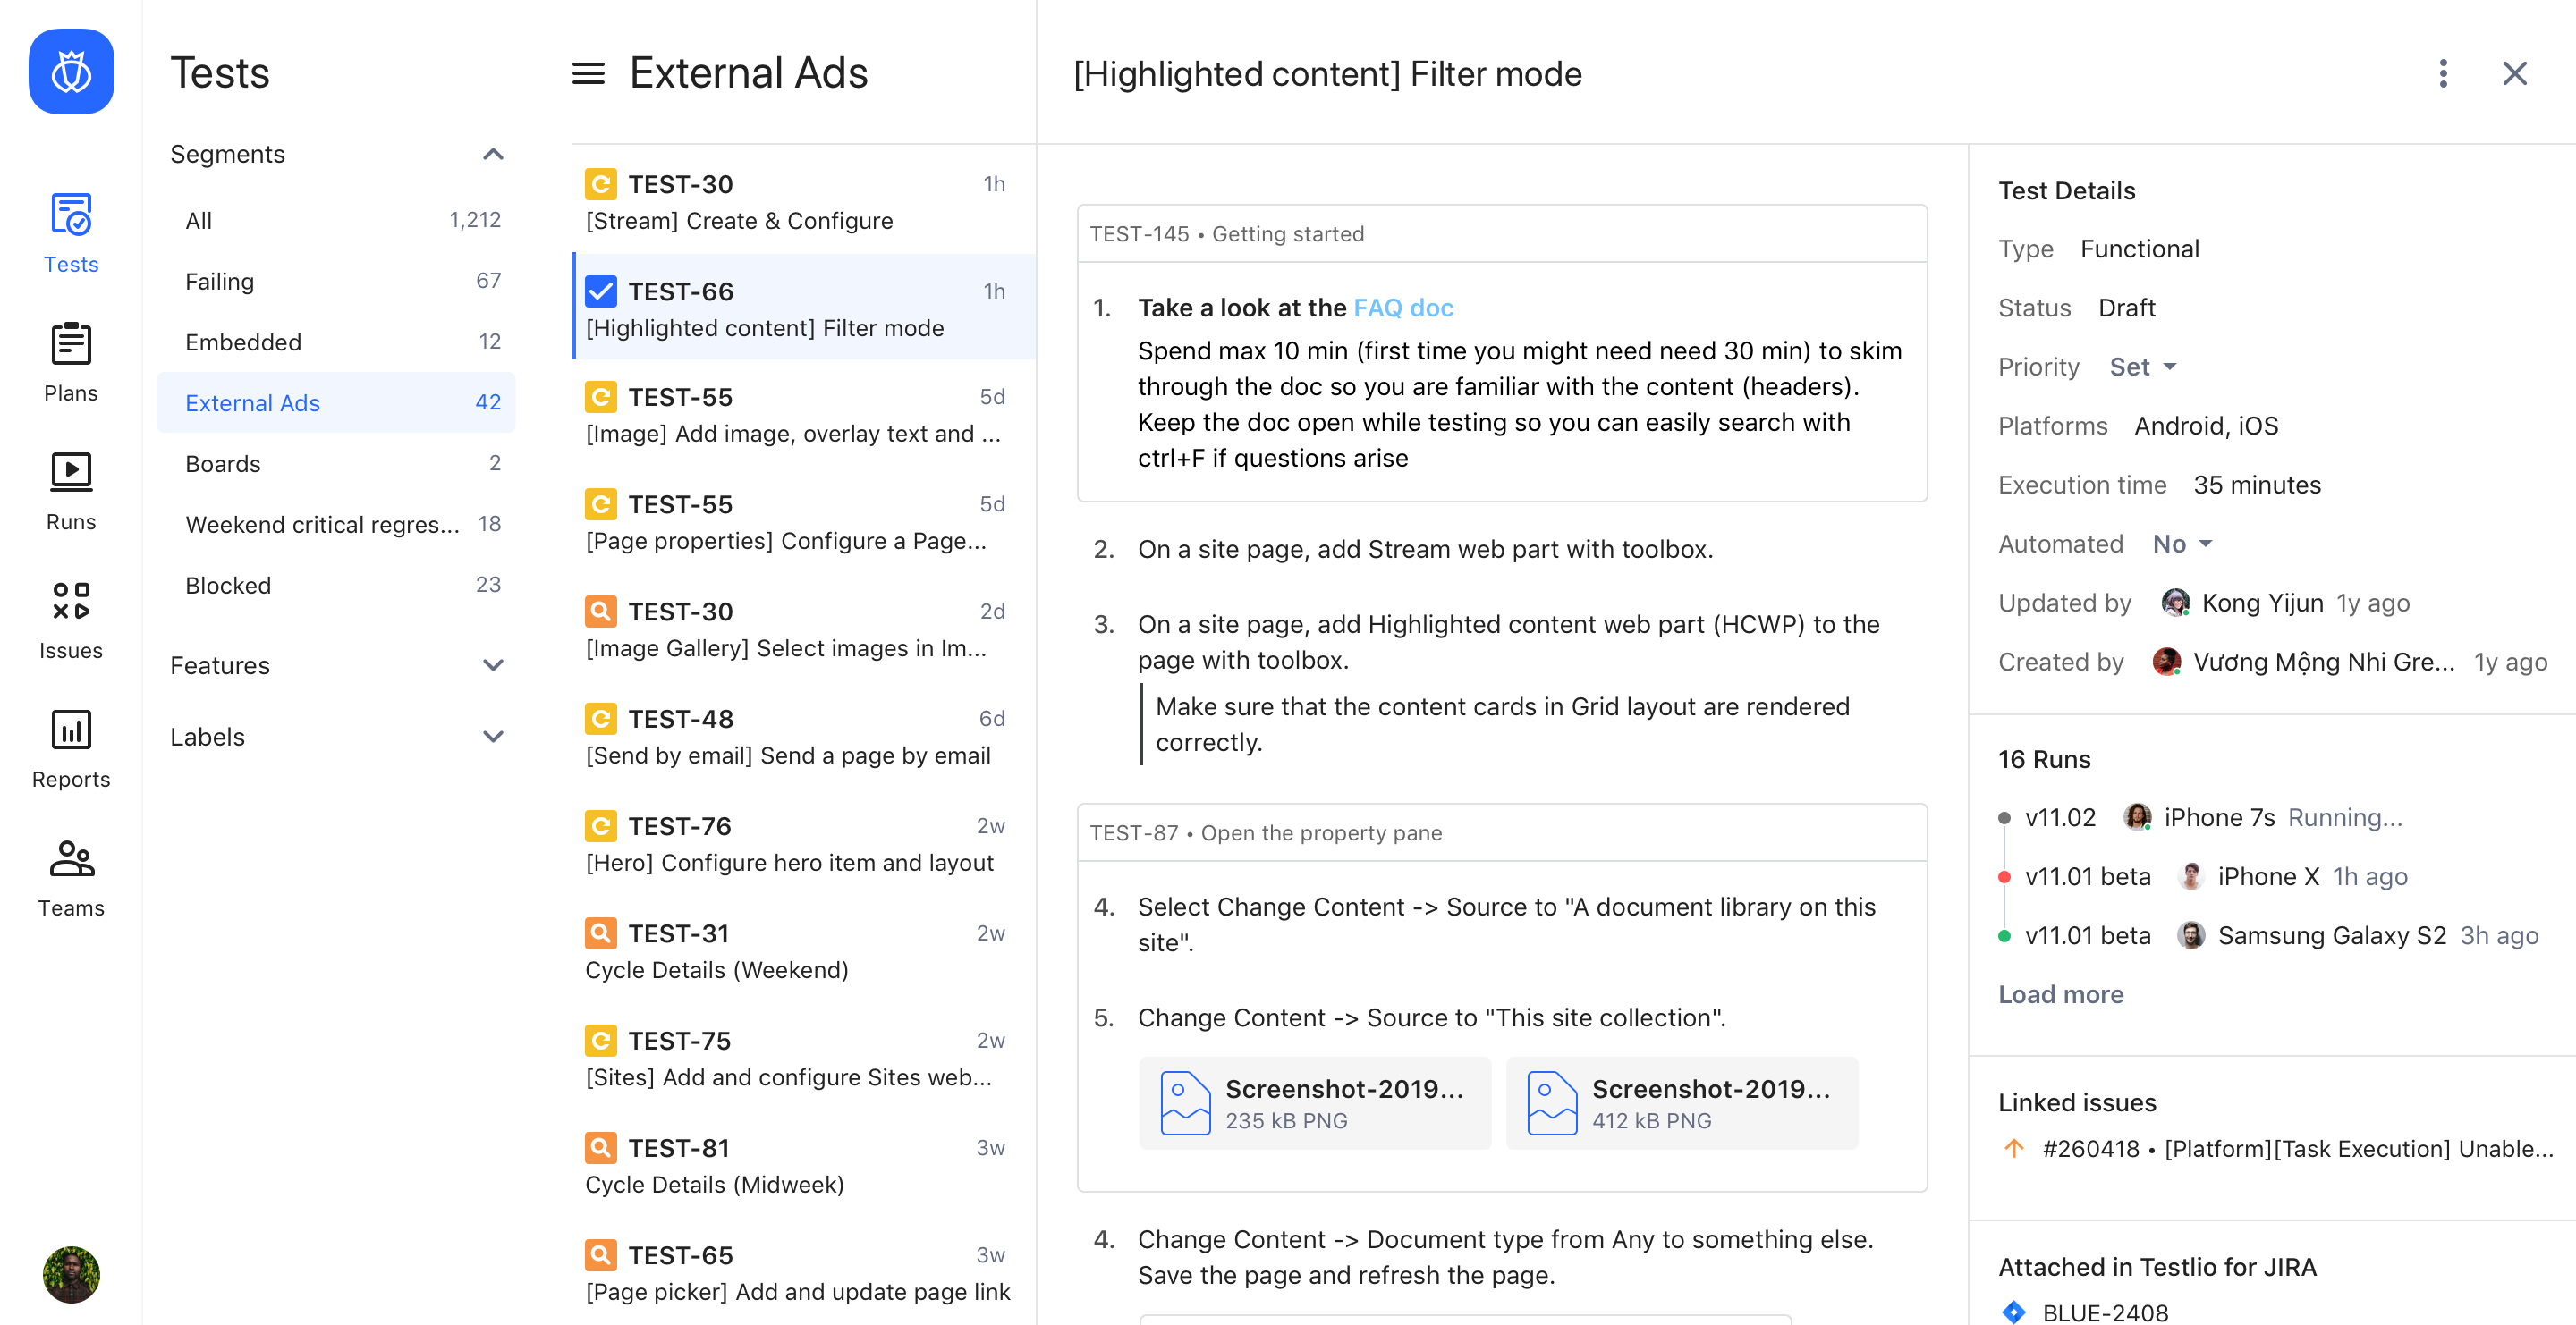The image size is (2576, 1325).
Task: Select the Failing segment
Action: tap(220, 282)
